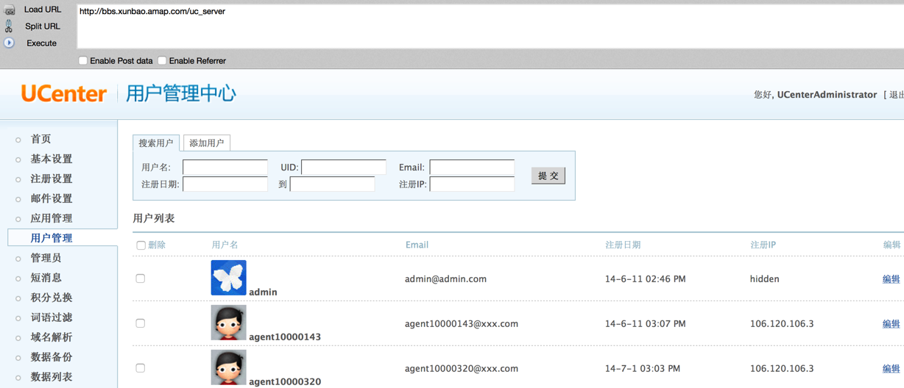
Task: Click the 用户管理中心 title text
Action: 181,93
